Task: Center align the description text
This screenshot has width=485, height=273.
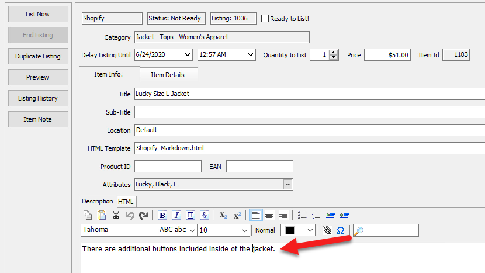Action: click(x=269, y=215)
